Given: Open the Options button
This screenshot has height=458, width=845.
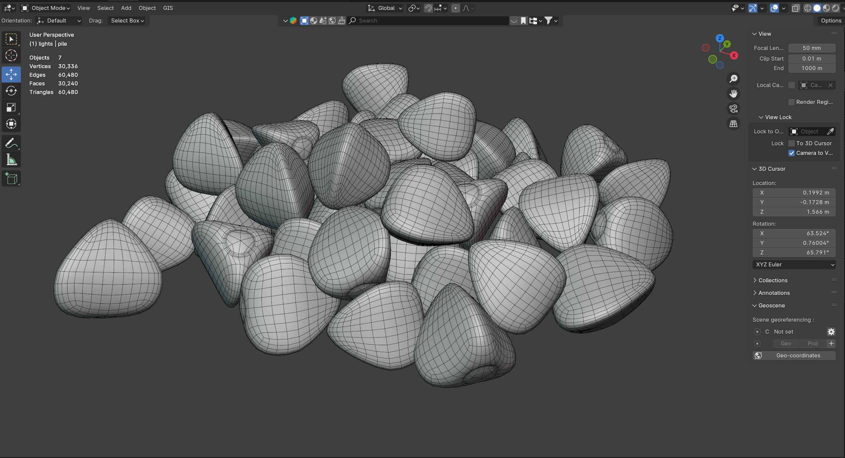Looking at the screenshot, I should [831, 21].
